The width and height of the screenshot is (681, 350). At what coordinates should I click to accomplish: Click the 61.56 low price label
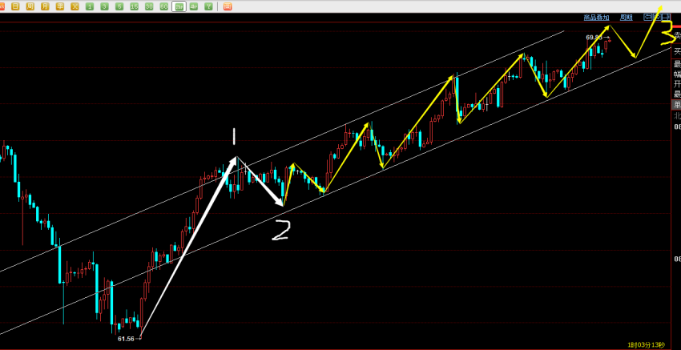coord(126,339)
